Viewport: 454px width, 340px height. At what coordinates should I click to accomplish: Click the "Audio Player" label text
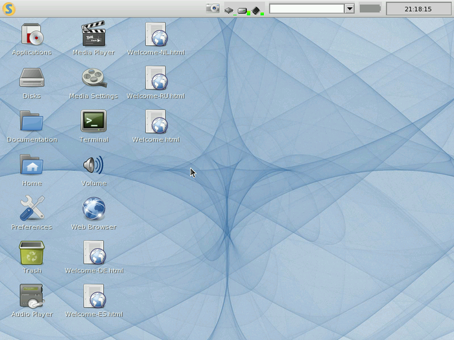coord(32,315)
